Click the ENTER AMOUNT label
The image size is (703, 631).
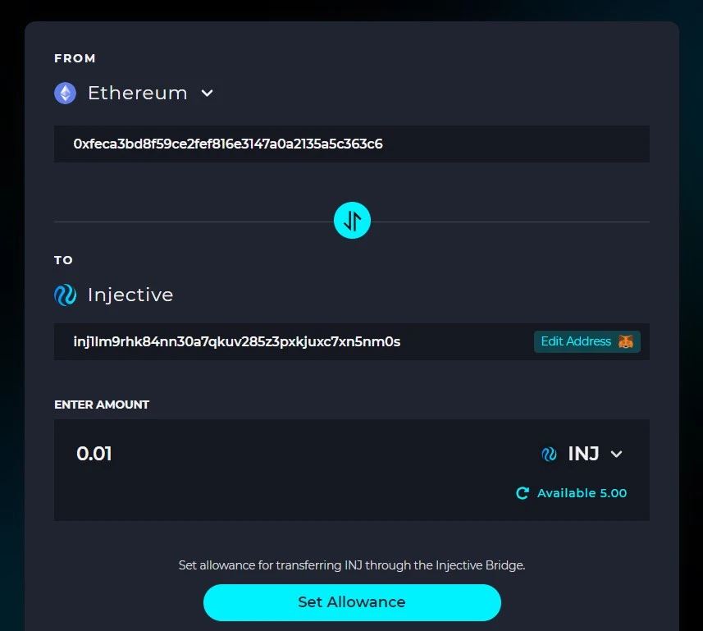pos(101,405)
